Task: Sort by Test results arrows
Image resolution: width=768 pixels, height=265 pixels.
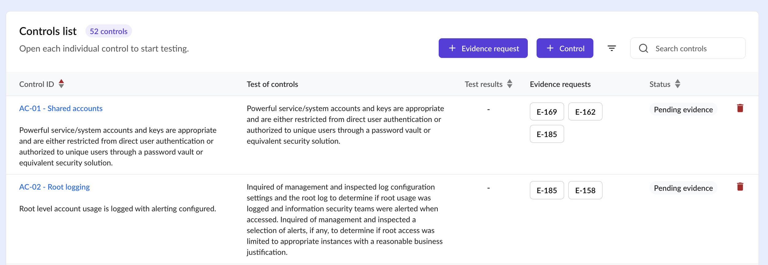Action: coord(510,84)
